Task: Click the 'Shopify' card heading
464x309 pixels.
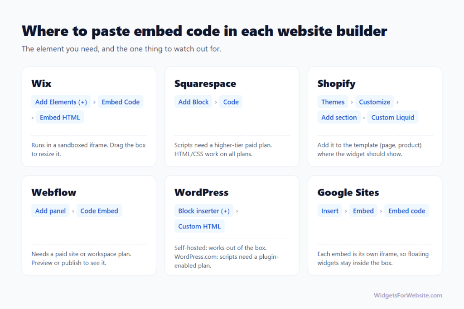Action: click(x=337, y=84)
